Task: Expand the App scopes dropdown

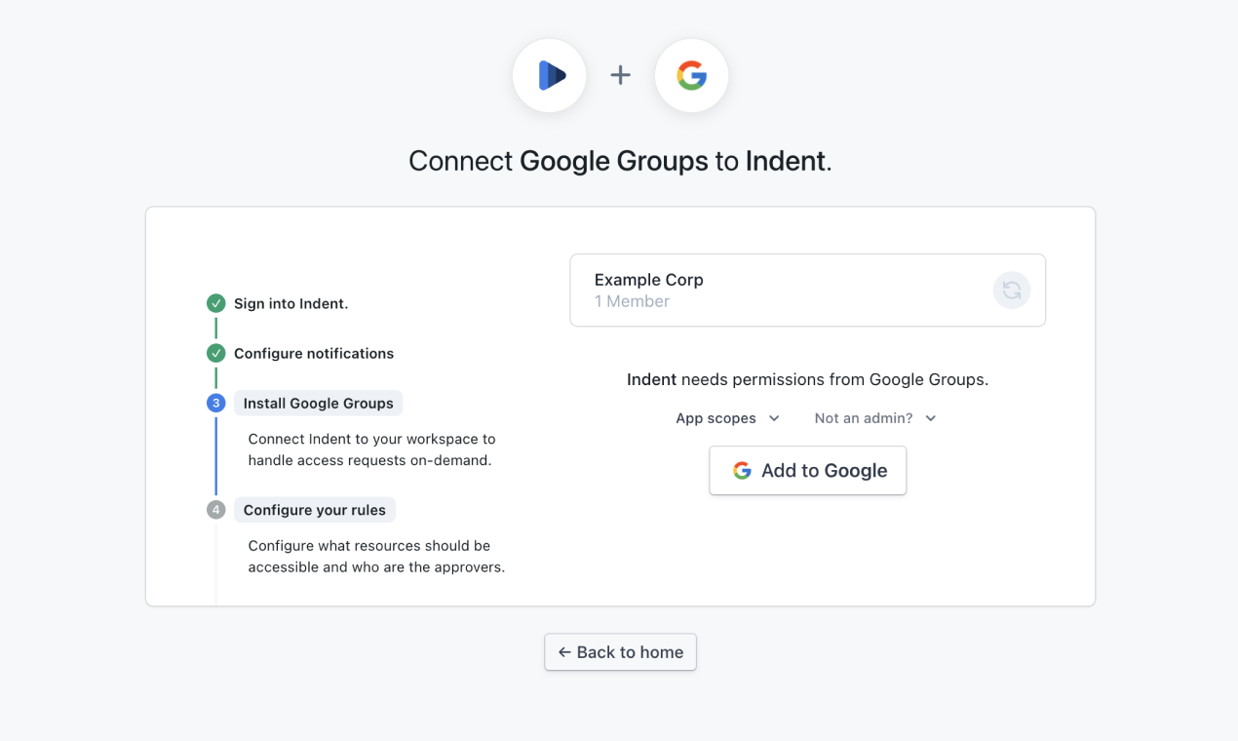Action: [728, 418]
